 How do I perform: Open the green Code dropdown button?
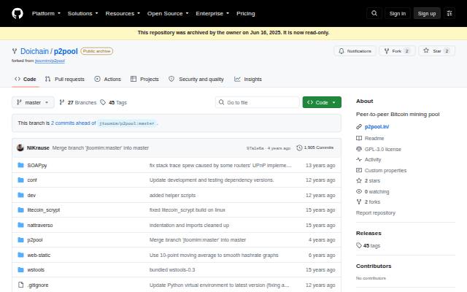click(x=322, y=102)
